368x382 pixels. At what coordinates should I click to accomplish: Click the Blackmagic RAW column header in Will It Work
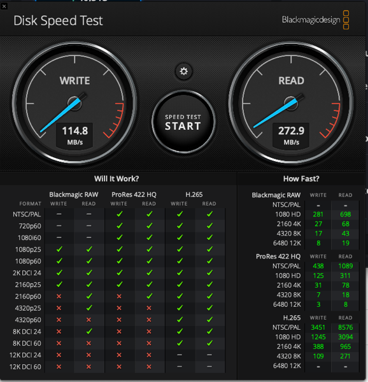[x=74, y=195]
